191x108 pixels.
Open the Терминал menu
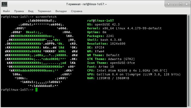coord(44,11)
